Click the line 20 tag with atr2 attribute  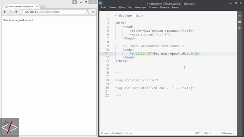click(x=155, y=88)
